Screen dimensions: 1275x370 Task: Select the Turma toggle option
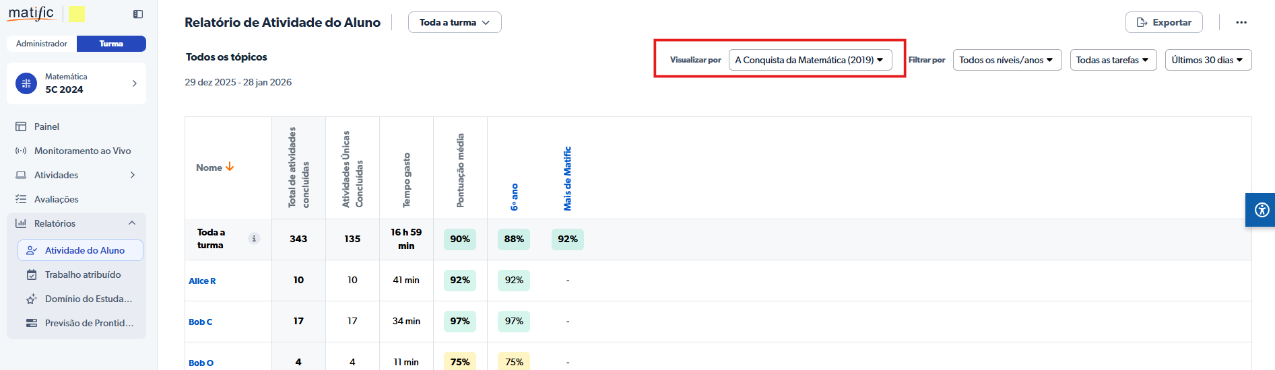tap(111, 44)
